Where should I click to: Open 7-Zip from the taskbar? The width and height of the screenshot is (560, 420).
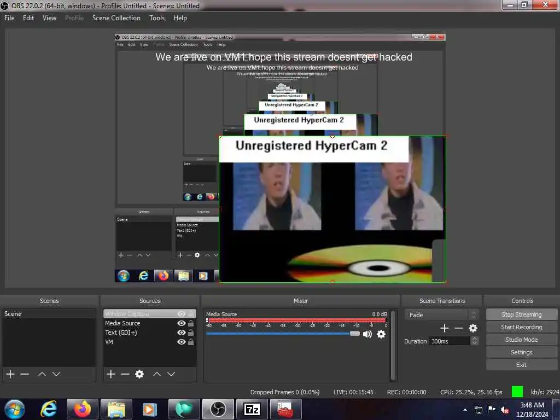(x=252, y=409)
